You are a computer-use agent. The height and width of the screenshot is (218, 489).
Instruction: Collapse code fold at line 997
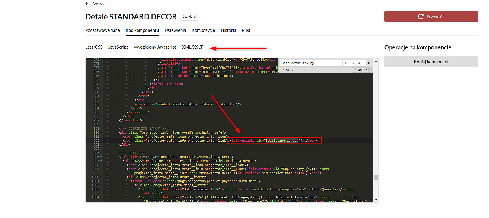pos(101,161)
